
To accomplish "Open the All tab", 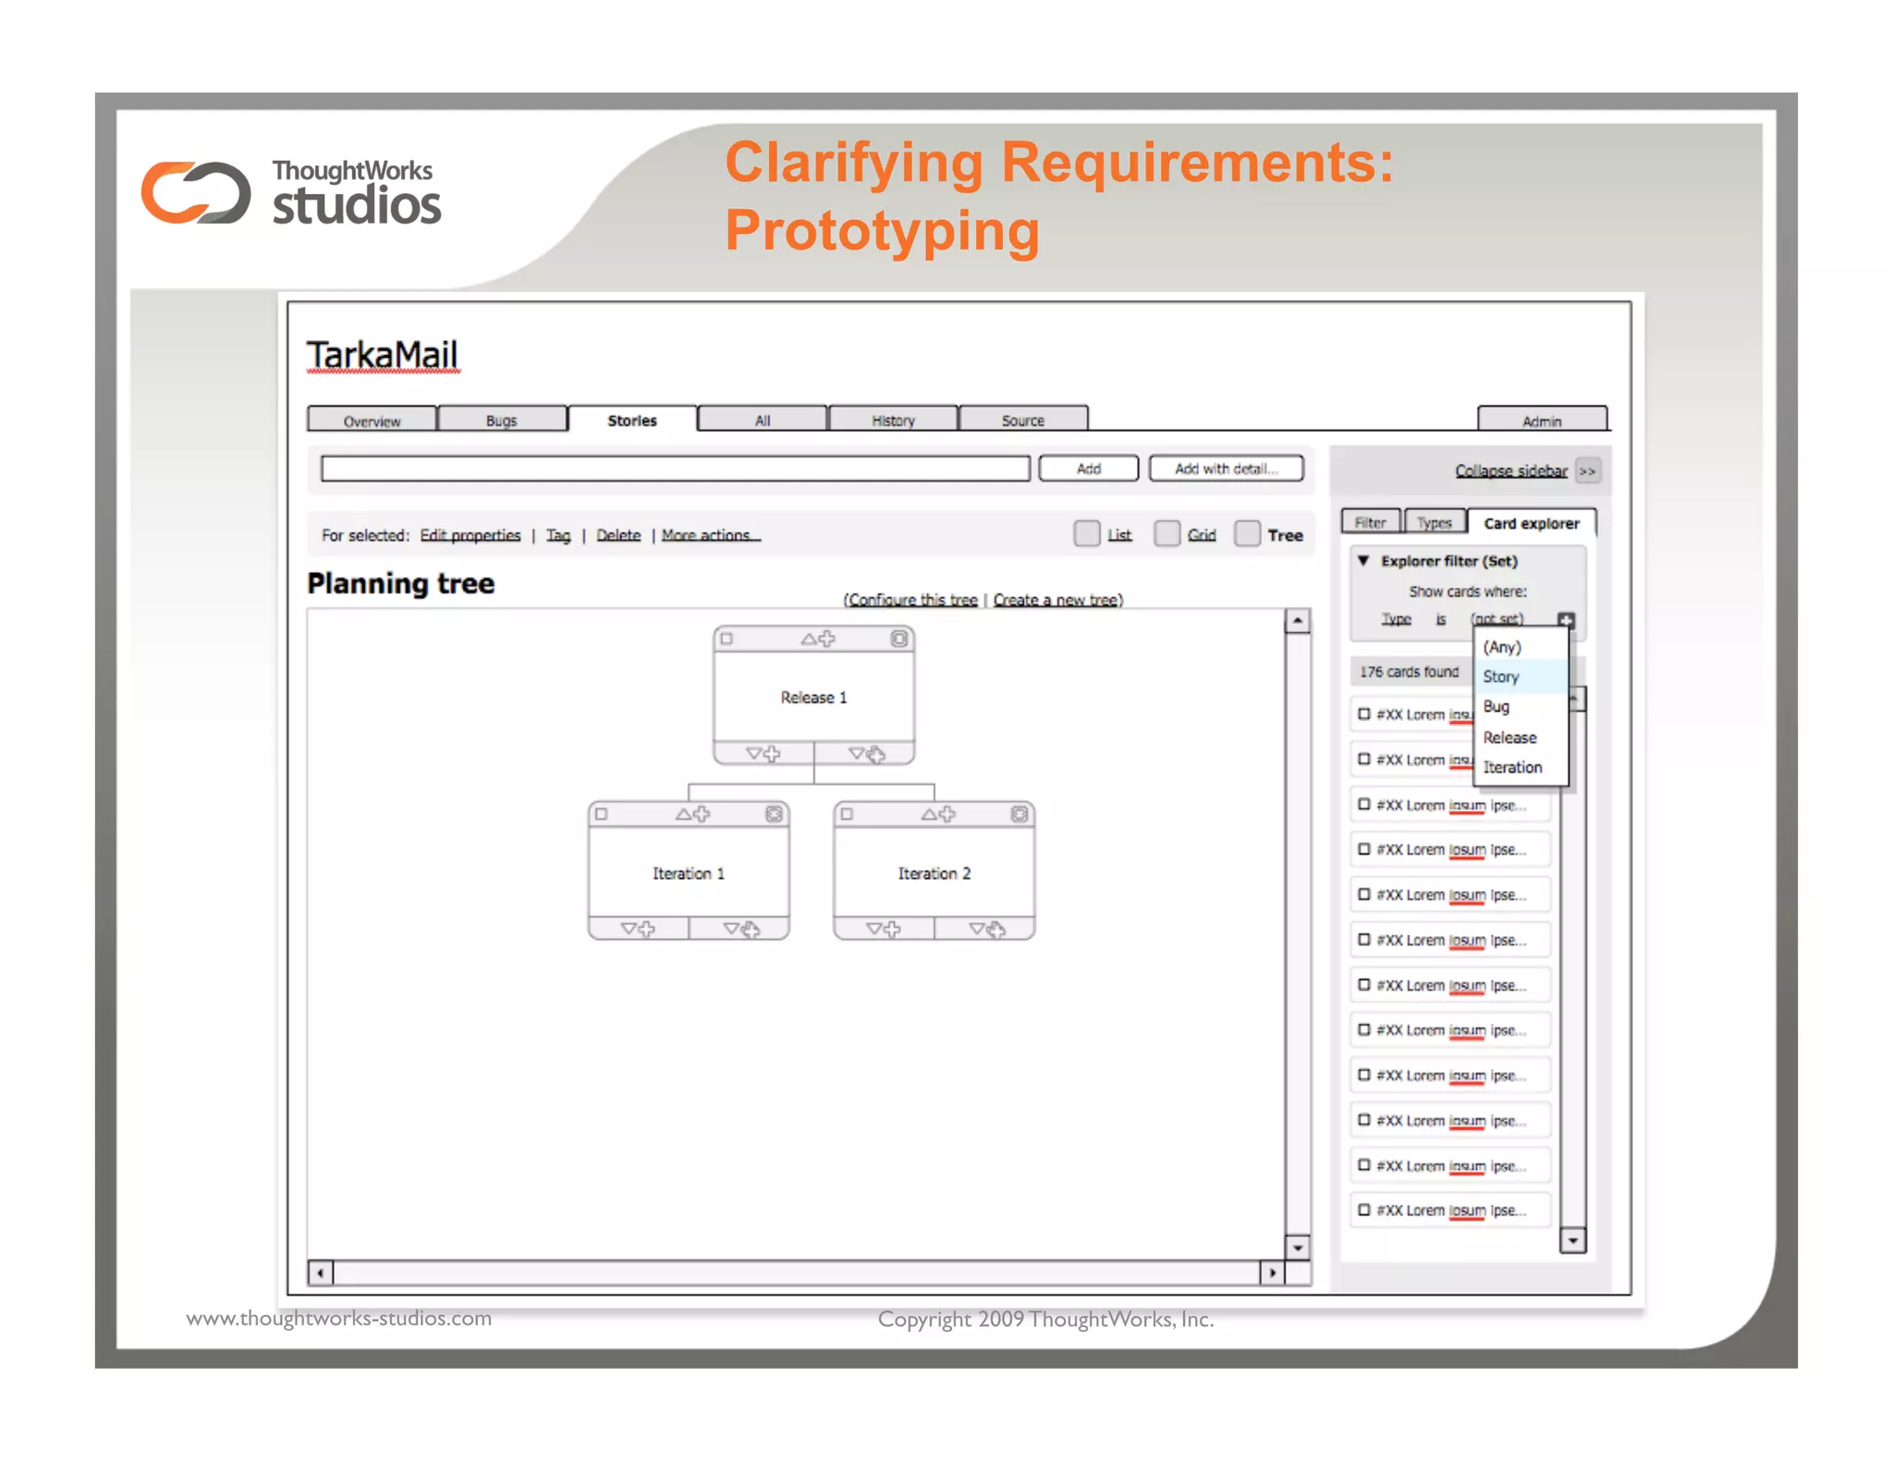I will click(763, 420).
